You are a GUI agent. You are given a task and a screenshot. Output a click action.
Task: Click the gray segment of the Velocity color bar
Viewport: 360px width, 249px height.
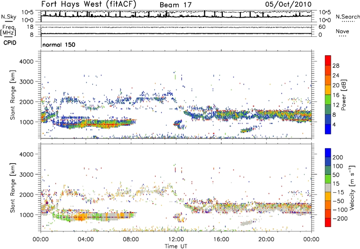tap(328, 187)
